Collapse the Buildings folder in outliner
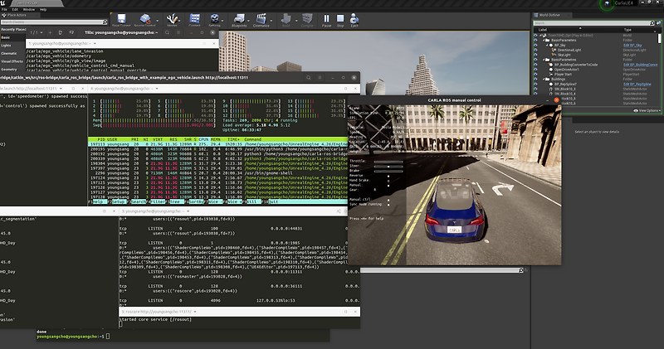 [x=544, y=79]
